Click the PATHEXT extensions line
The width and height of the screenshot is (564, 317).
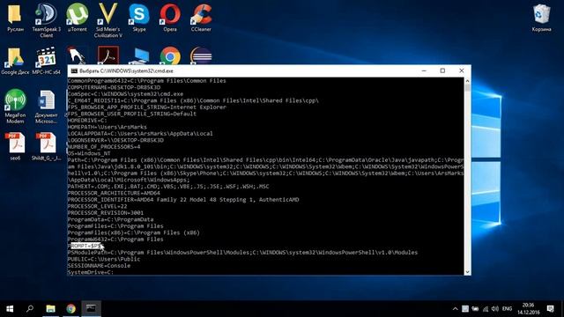[x=168, y=187]
